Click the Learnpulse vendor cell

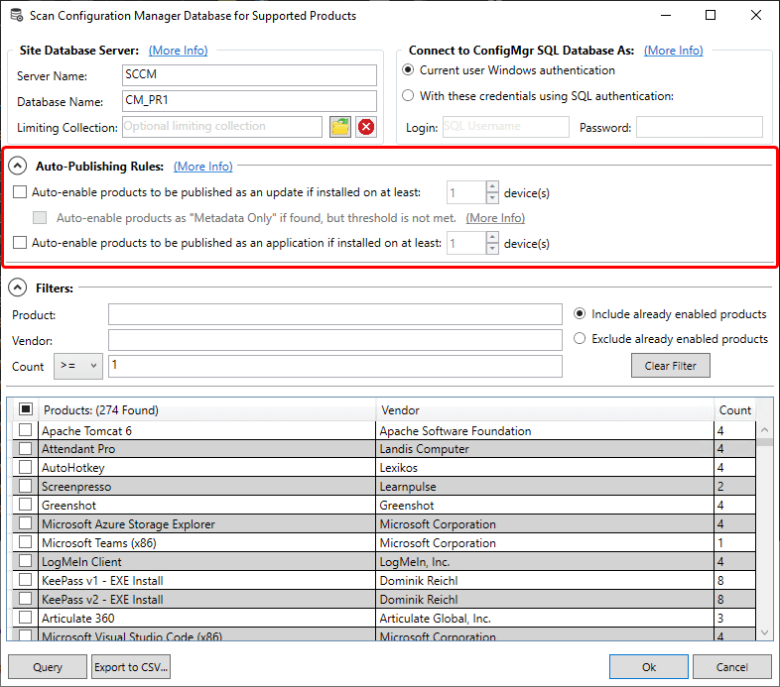pyautogui.click(x=545, y=487)
